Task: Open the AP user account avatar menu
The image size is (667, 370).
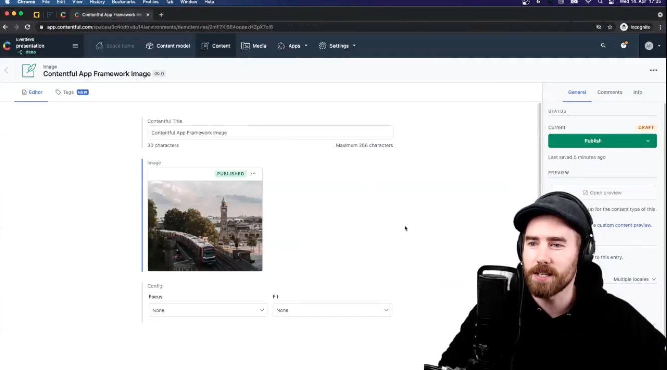Action: [x=649, y=46]
